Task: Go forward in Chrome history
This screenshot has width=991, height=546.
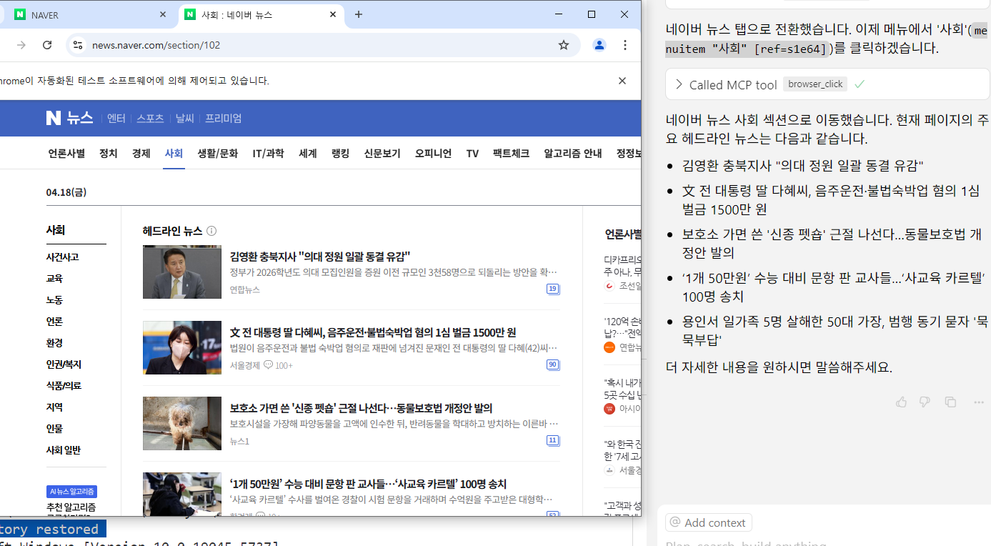Action: click(x=21, y=45)
